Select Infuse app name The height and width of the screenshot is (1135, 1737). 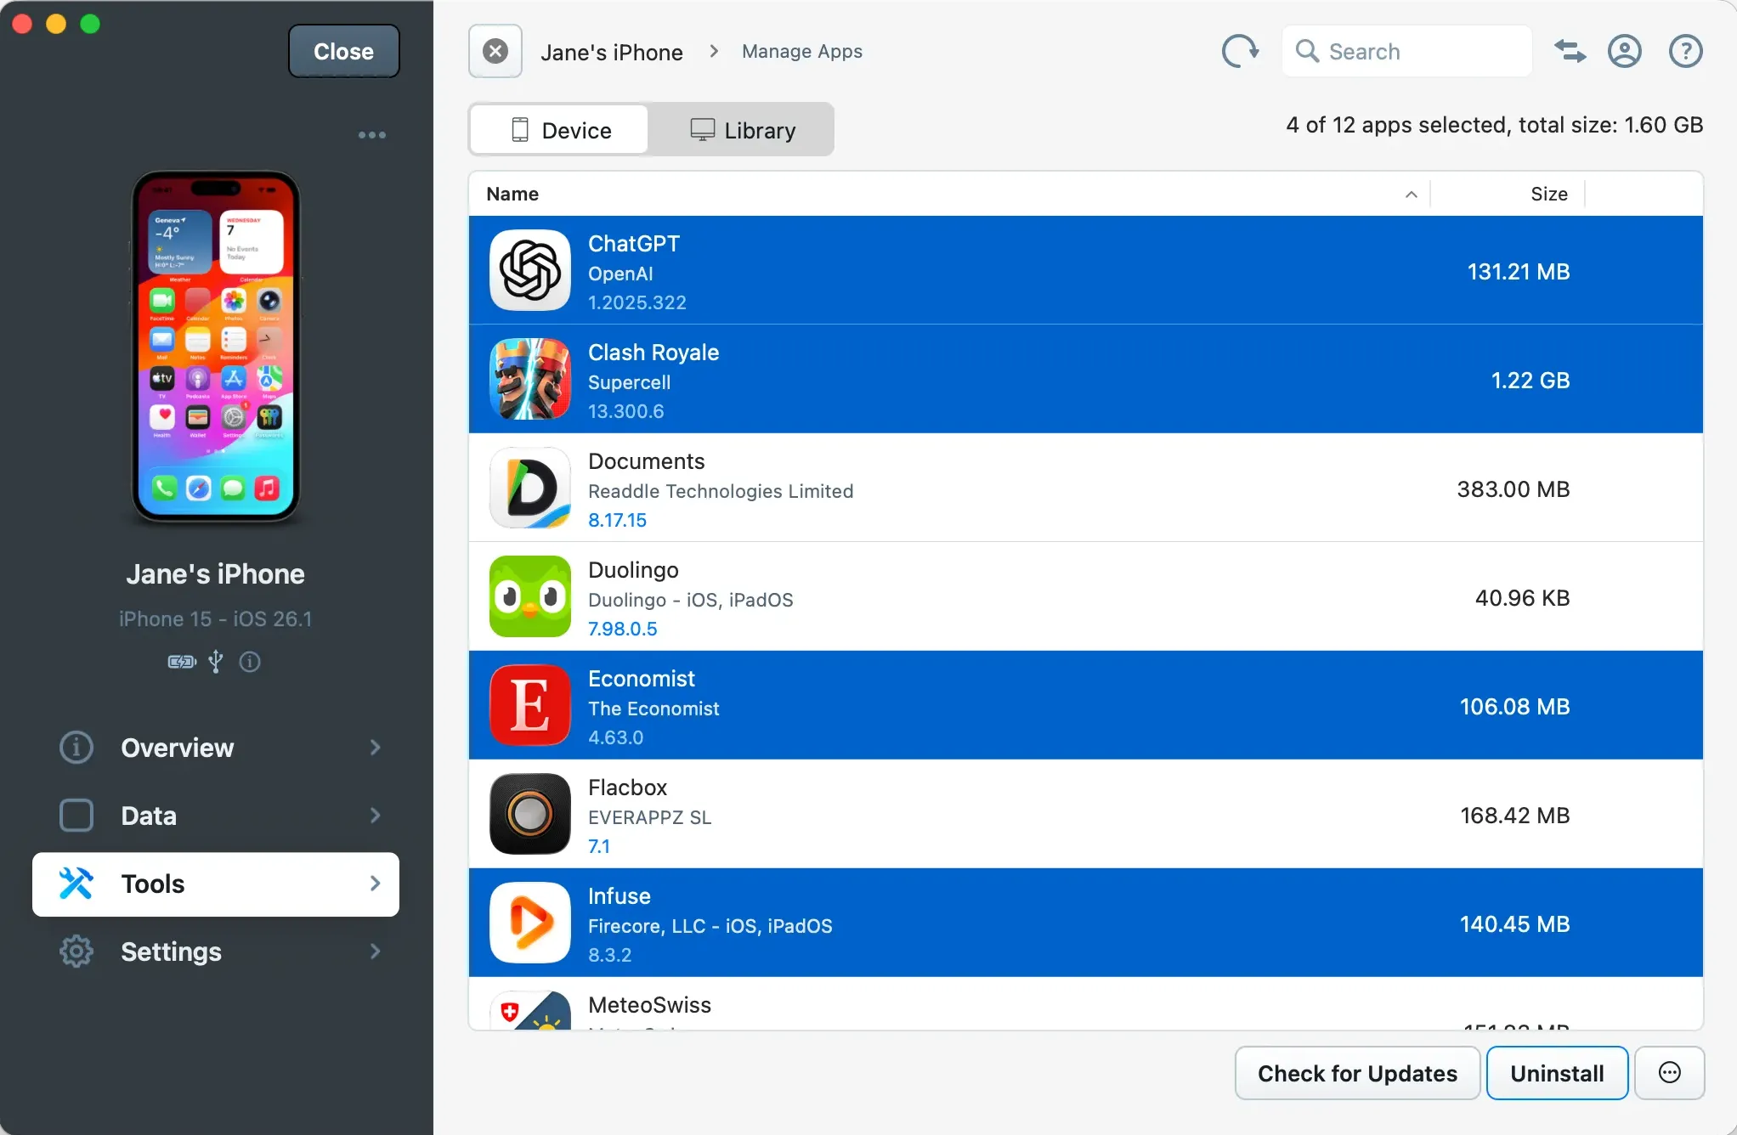click(620, 895)
